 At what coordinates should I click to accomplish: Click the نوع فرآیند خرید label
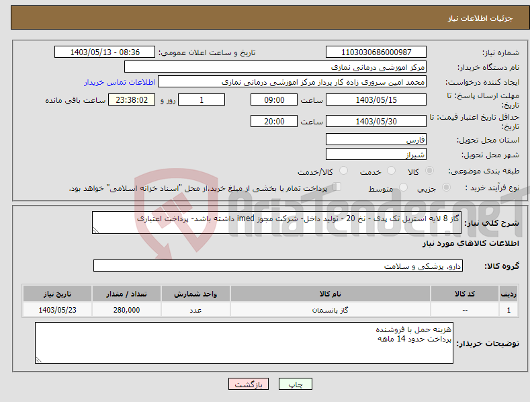tap(492, 188)
